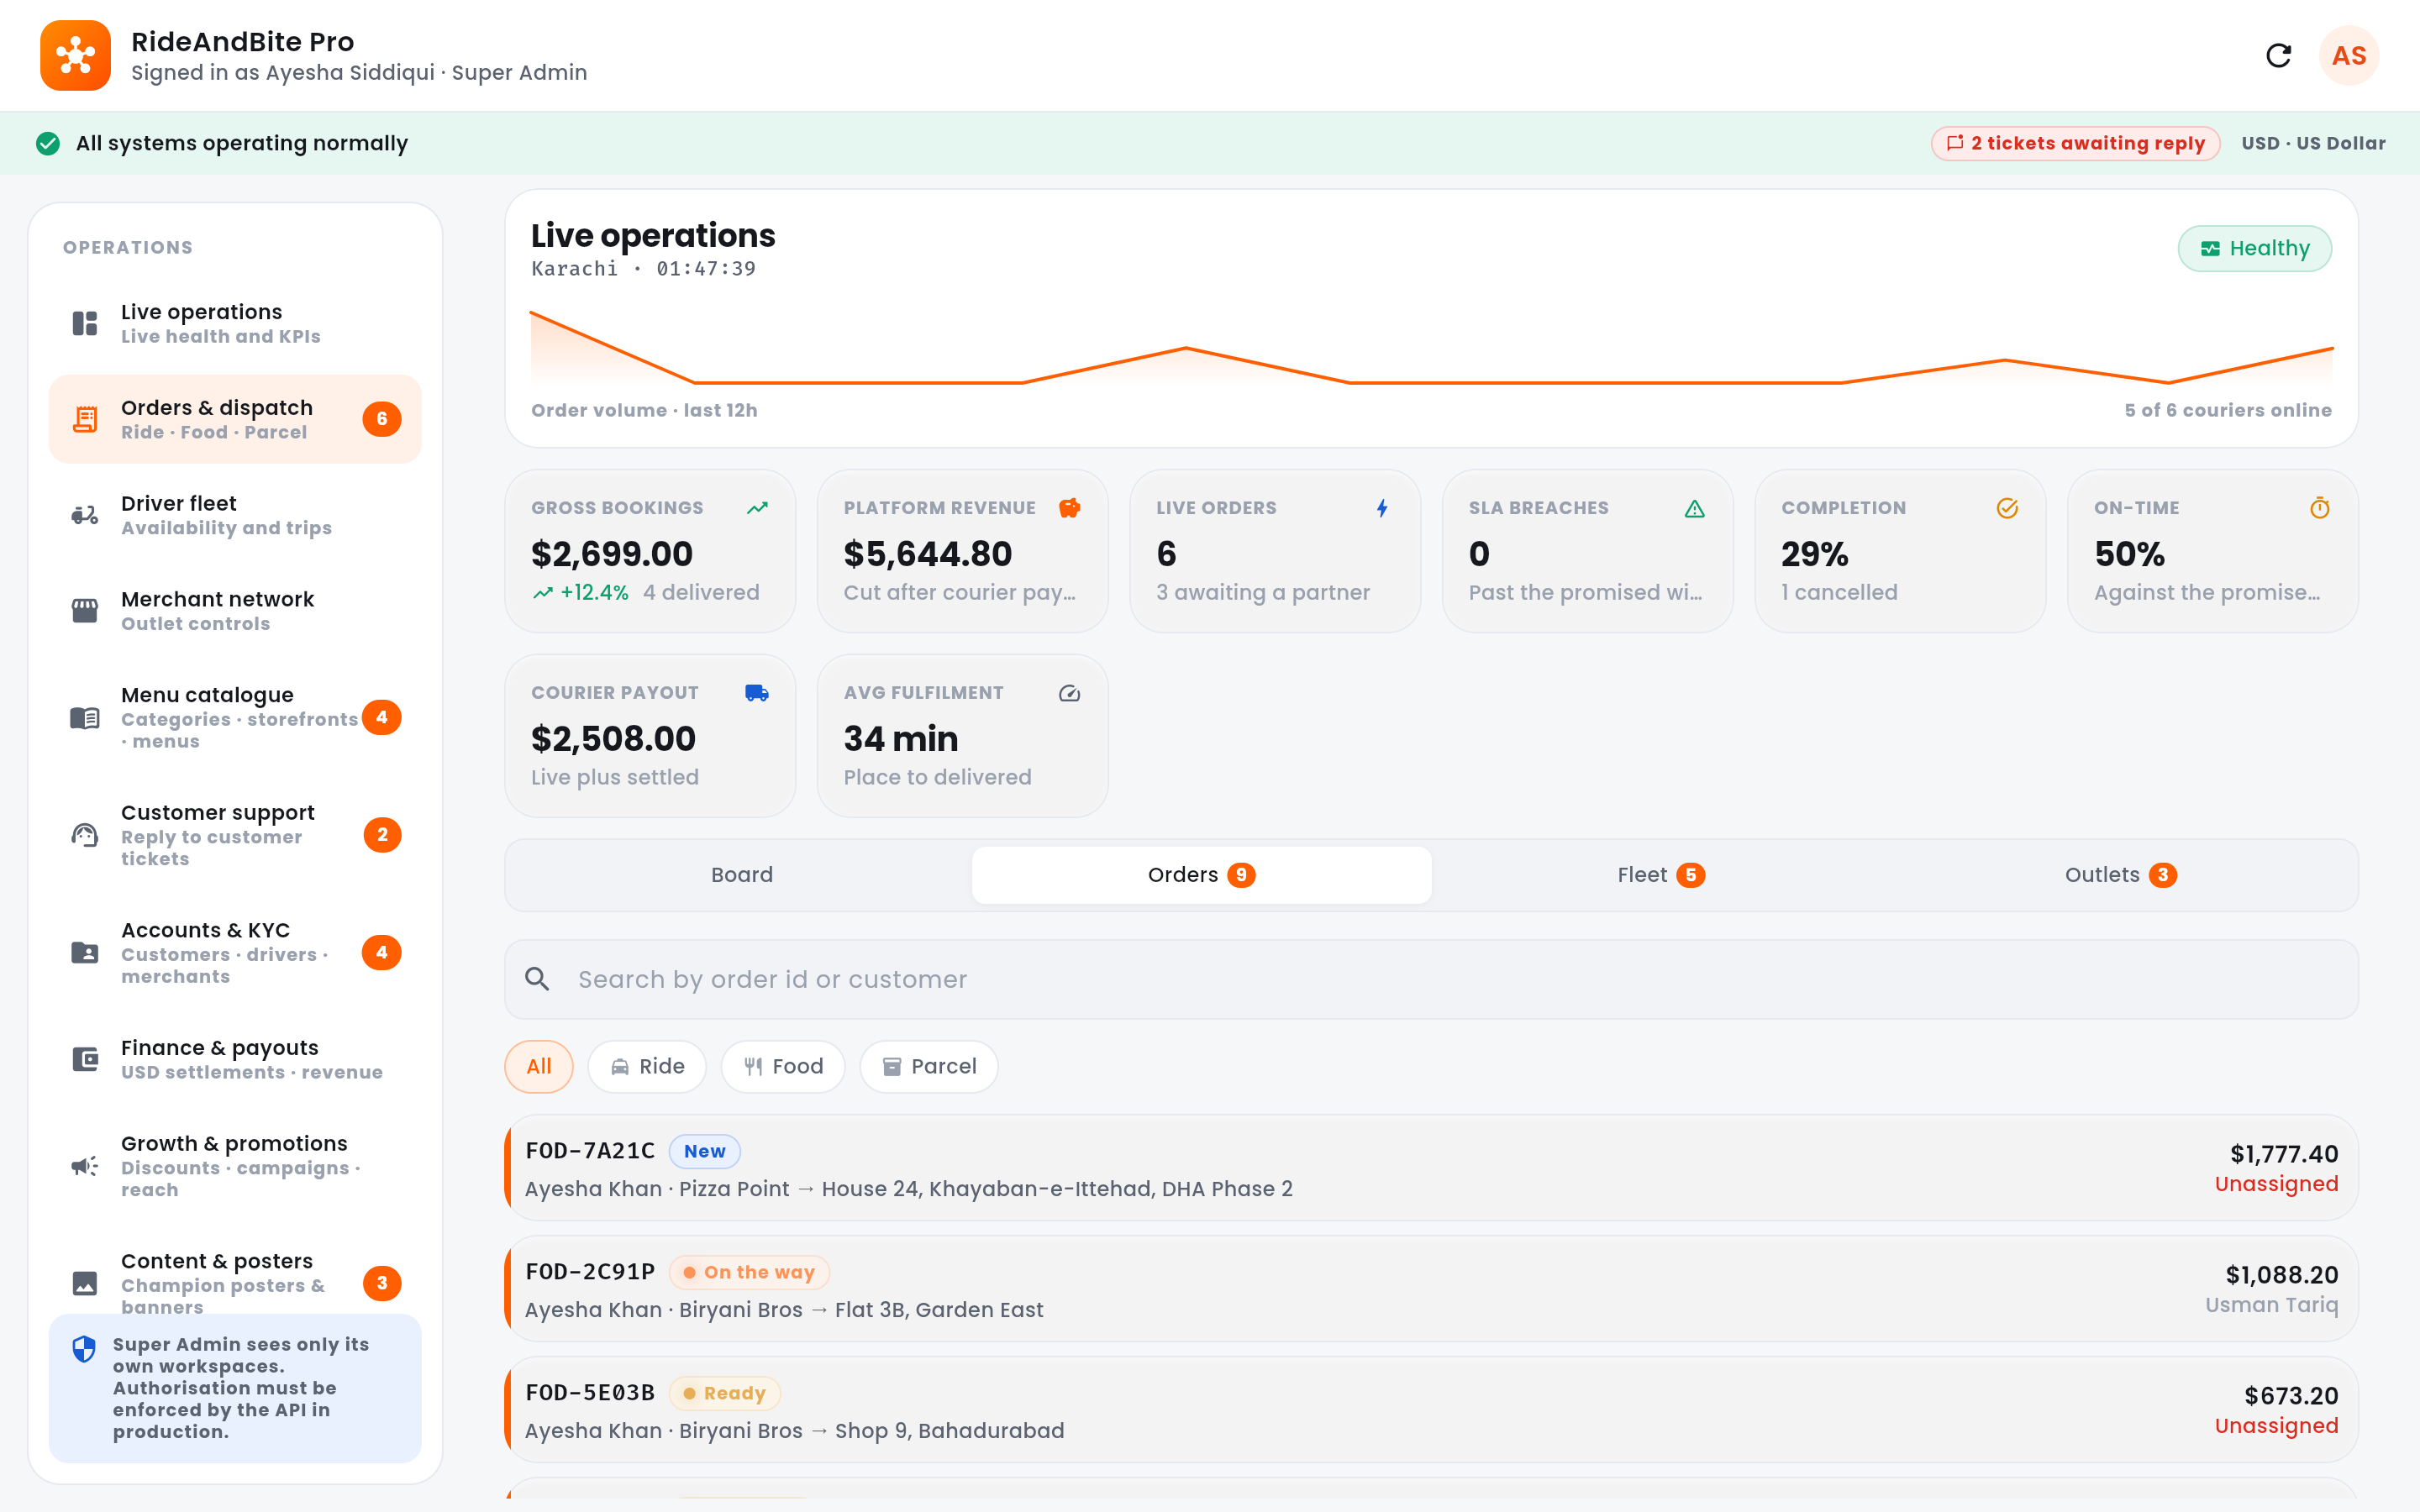Click the SLA Breaches warning triangle icon
The image size is (2420, 1512).
pos(1694,508)
